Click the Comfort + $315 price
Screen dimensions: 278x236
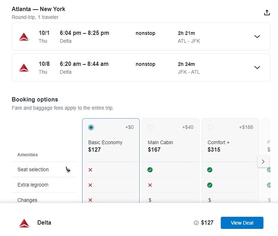tap(214, 150)
